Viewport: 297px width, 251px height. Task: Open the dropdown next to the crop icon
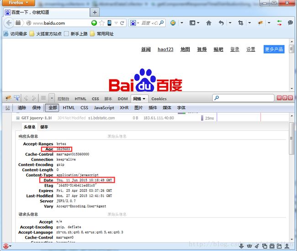pos(249,23)
